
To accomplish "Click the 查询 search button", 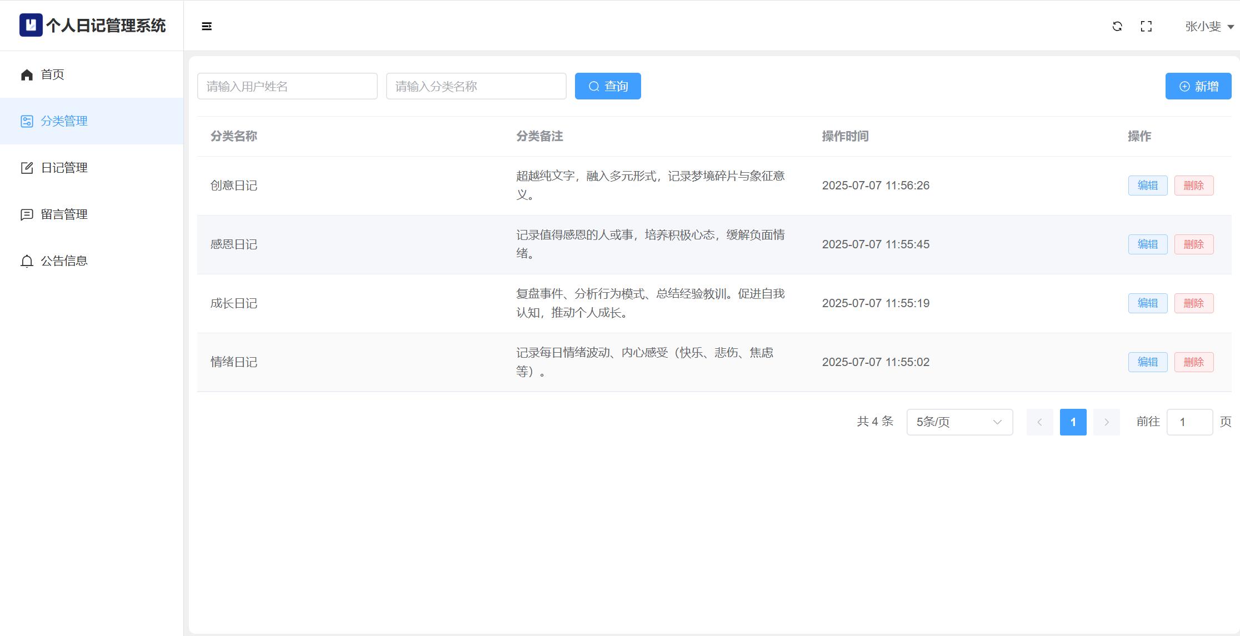I will coord(608,86).
